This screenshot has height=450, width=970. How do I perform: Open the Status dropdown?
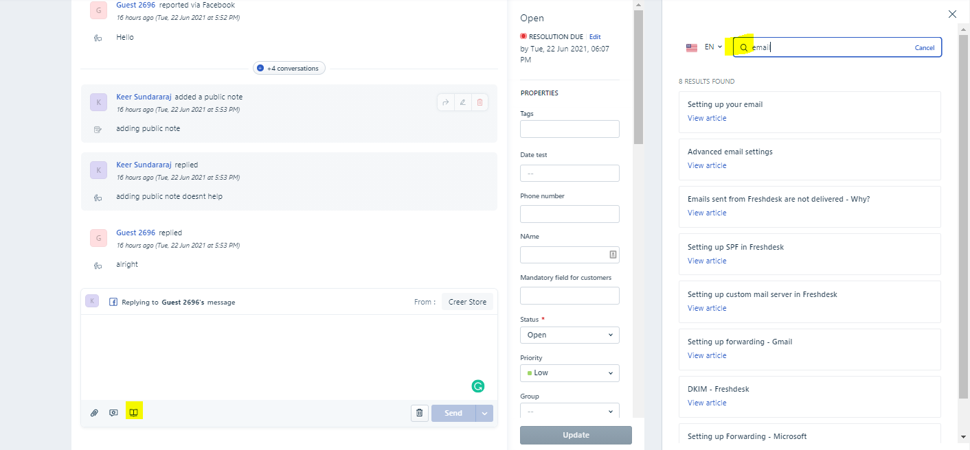[x=569, y=335]
